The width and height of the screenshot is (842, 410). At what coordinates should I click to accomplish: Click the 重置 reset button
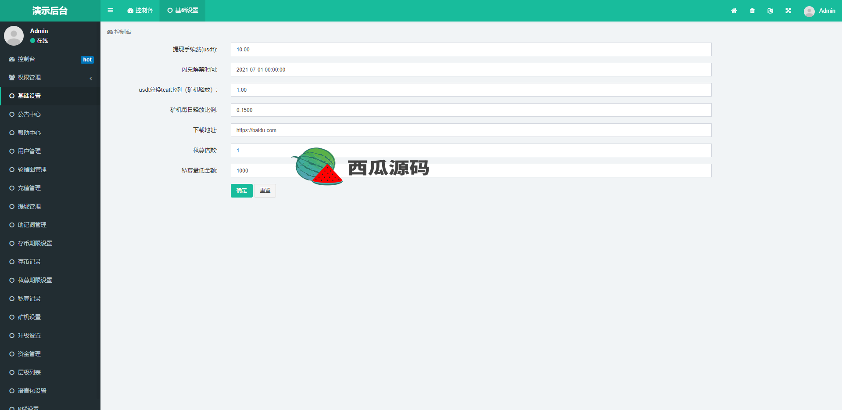(x=265, y=191)
